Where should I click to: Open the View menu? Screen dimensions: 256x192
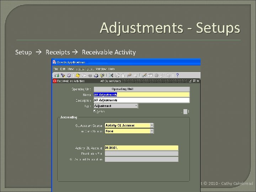70,69
